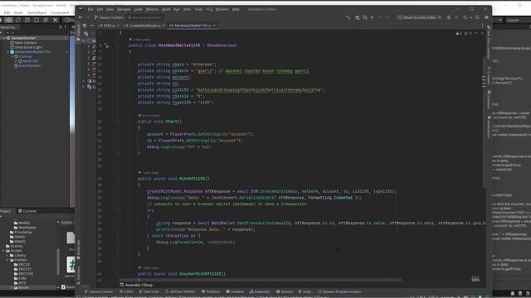Select SampleScene in Unity Hierarchy
This screenshot has width=531, height=298.
pyautogui.click(x=23, y=38)
